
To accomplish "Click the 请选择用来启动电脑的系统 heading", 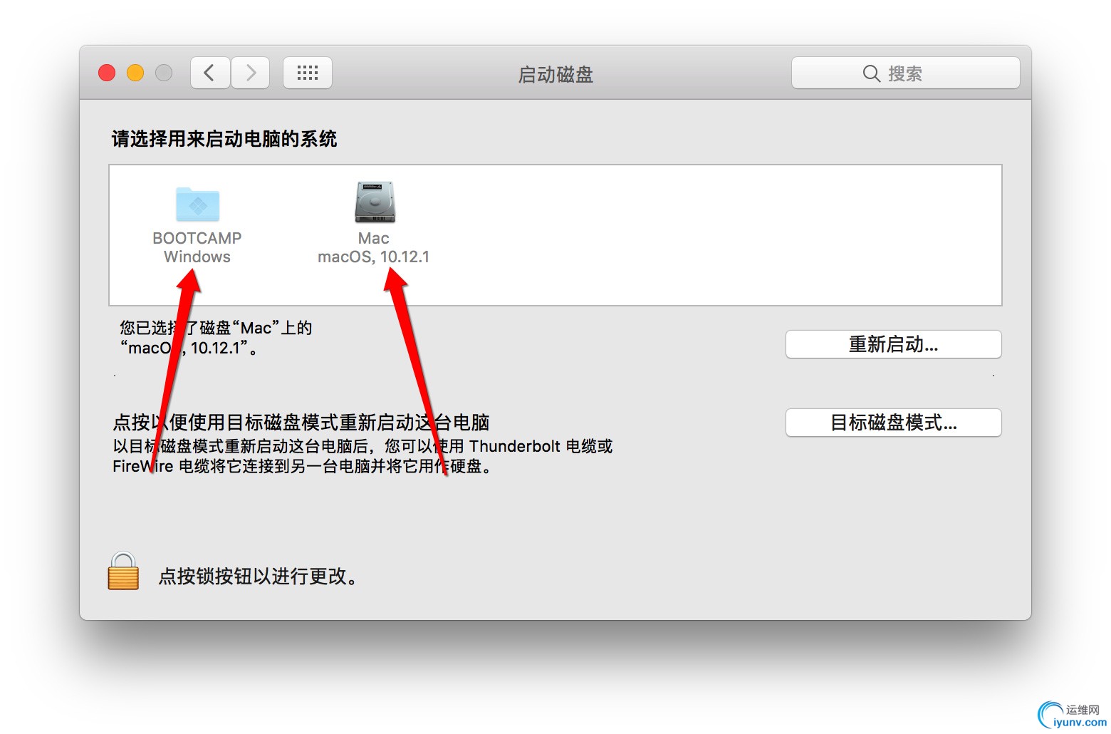I will [x=224, y=138].
